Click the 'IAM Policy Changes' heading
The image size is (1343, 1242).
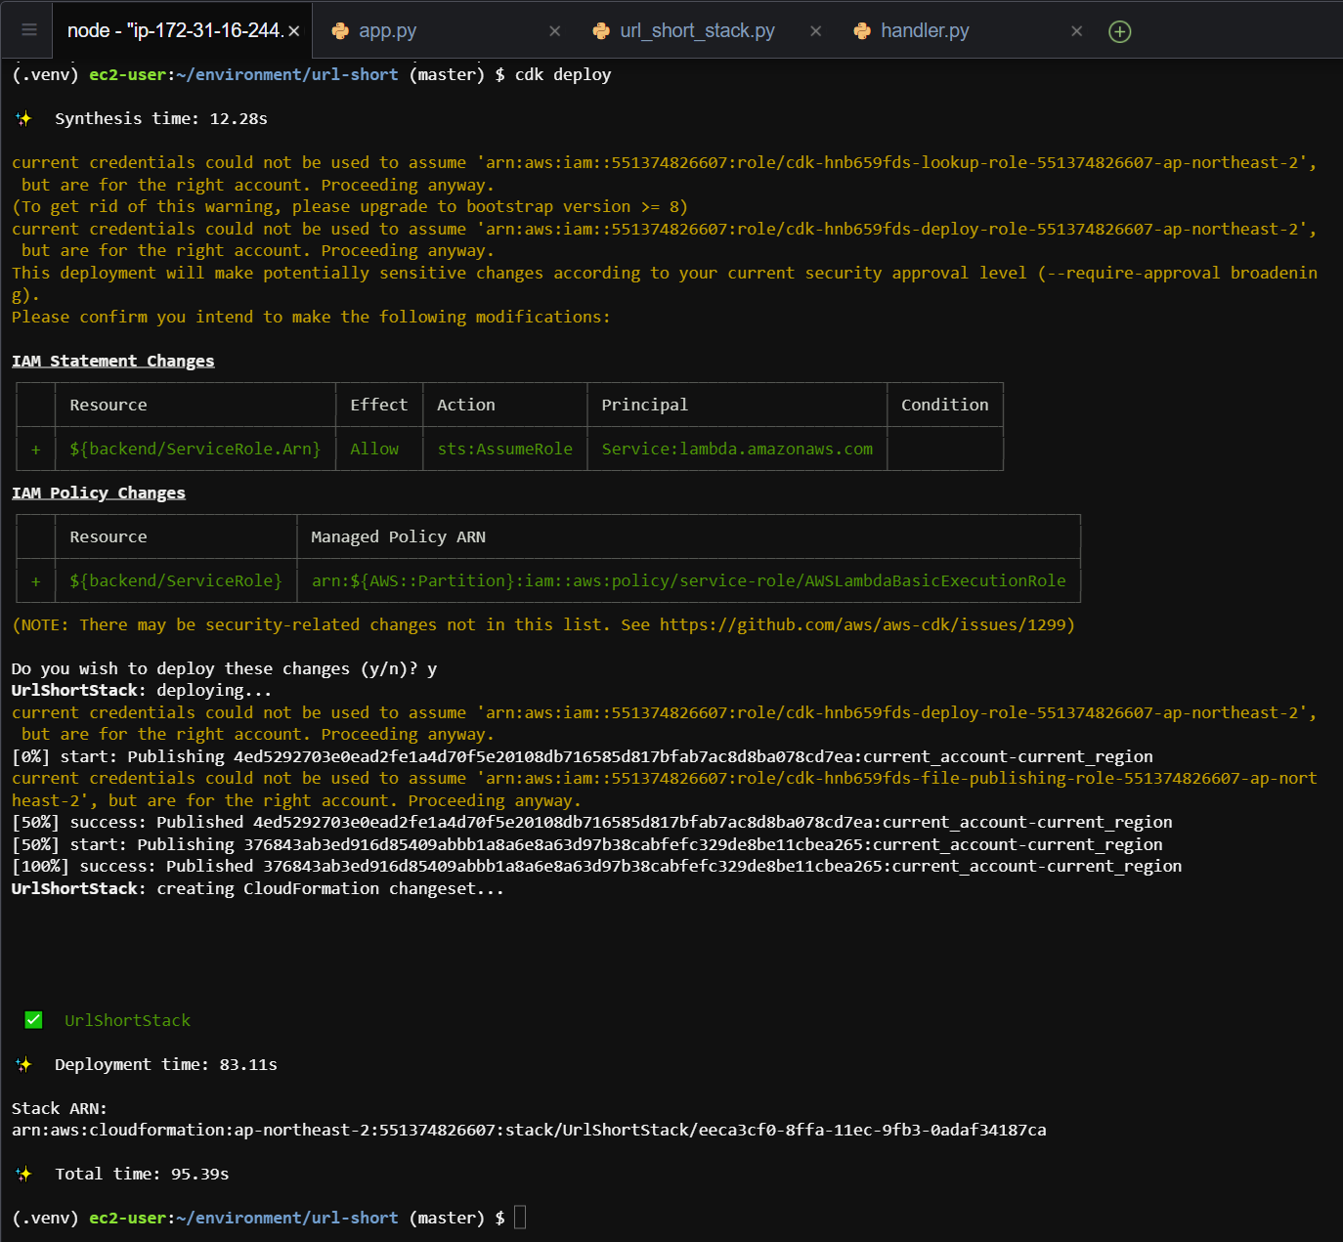tap(99, 493)
